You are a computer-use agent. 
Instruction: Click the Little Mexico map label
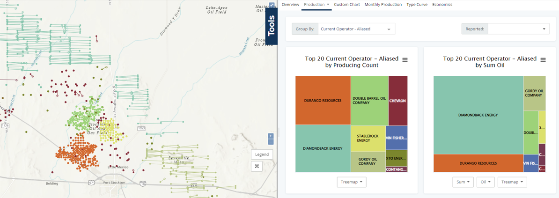click(118, 167)
